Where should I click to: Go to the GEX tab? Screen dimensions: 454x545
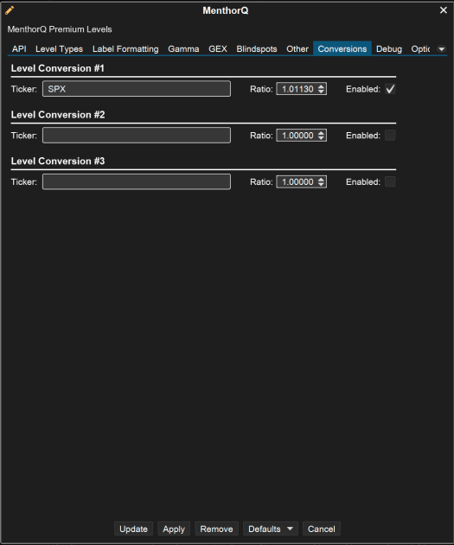coord(218,49)
